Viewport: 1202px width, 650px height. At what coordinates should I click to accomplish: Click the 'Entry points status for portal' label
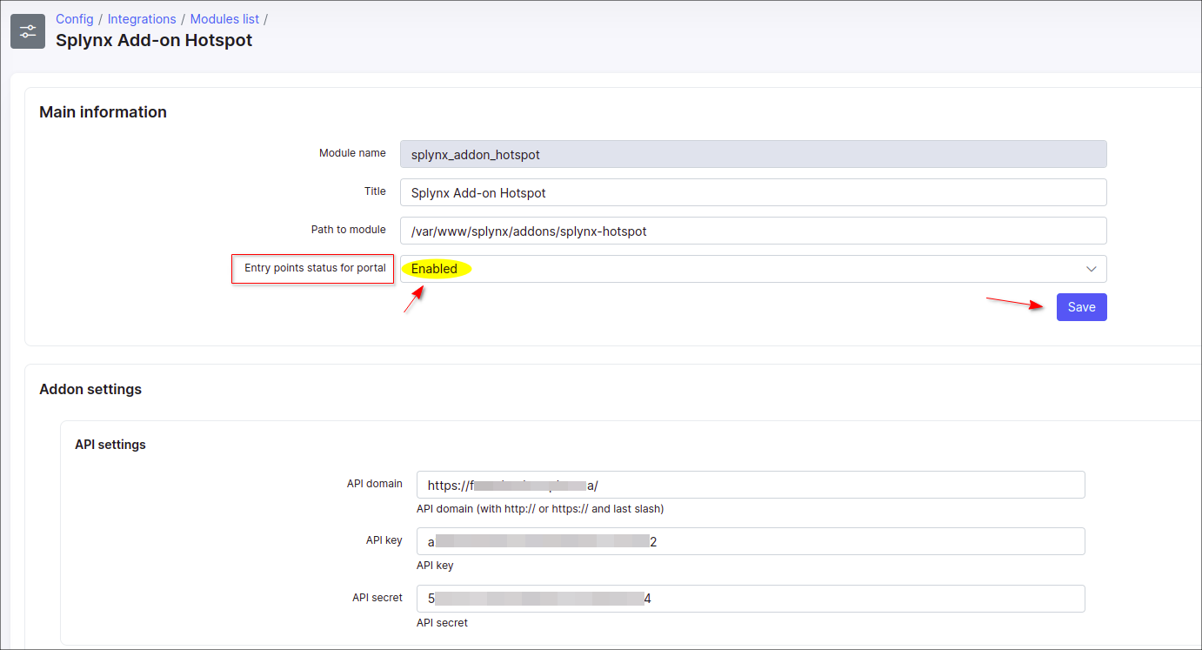(315, 268)
